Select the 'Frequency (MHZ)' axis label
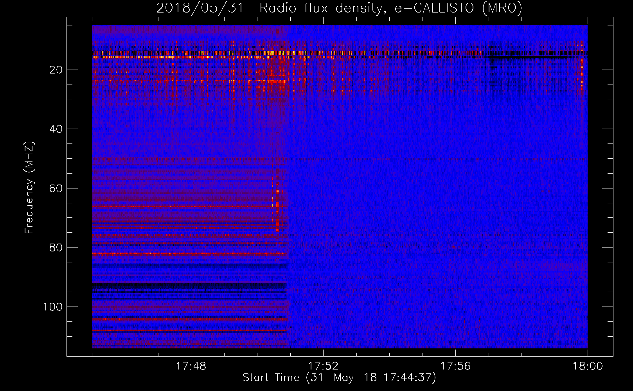 tap(29, 188)
